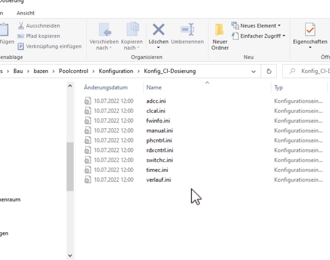Go to Bau in breadcrumb

pyautogui.click(x=18, y=71)
